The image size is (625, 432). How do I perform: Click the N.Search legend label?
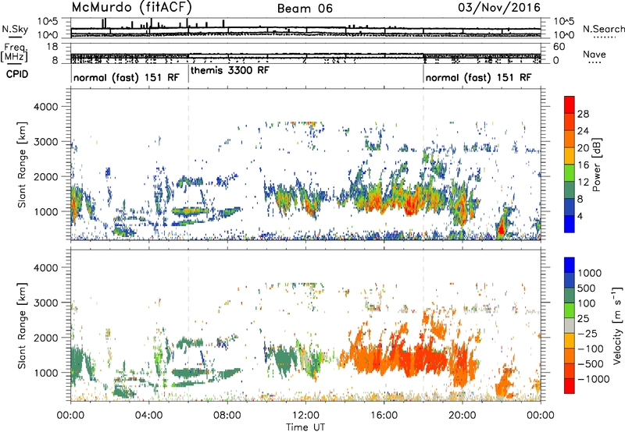(603, 29)
